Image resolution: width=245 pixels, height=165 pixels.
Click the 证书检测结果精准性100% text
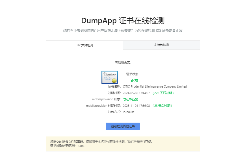pyautogui.click(x=67, y=146)
